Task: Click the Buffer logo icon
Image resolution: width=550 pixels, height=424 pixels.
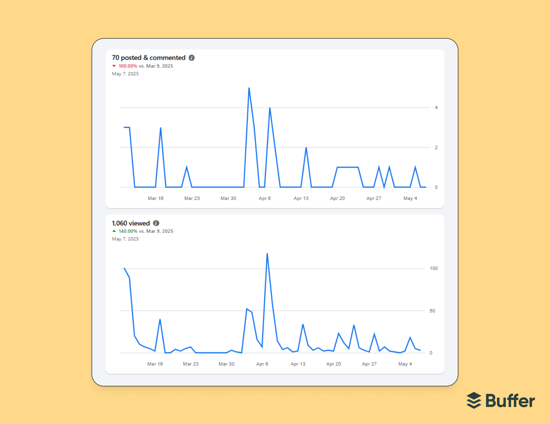Action: point(474,400)
